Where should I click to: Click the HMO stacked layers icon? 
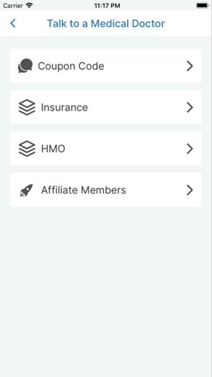click(x=27, y=148)
